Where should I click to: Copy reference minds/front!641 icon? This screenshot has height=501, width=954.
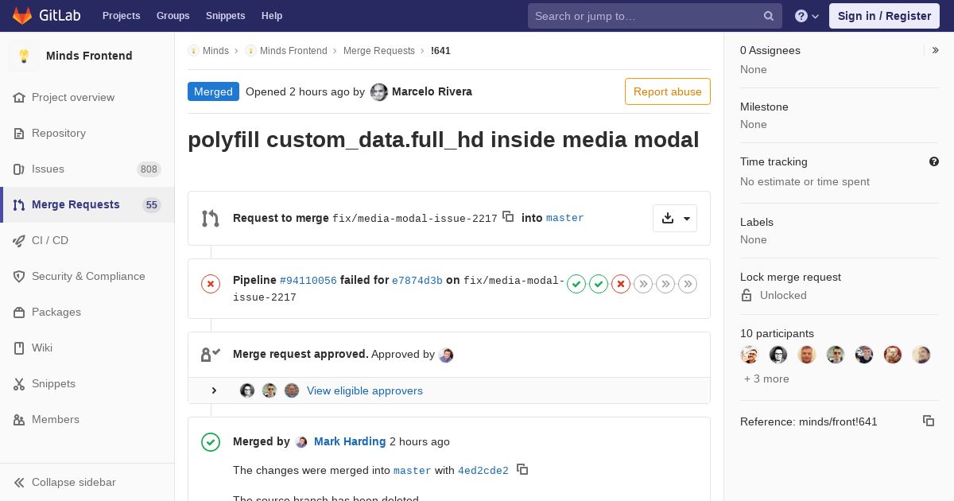[929, 421]
